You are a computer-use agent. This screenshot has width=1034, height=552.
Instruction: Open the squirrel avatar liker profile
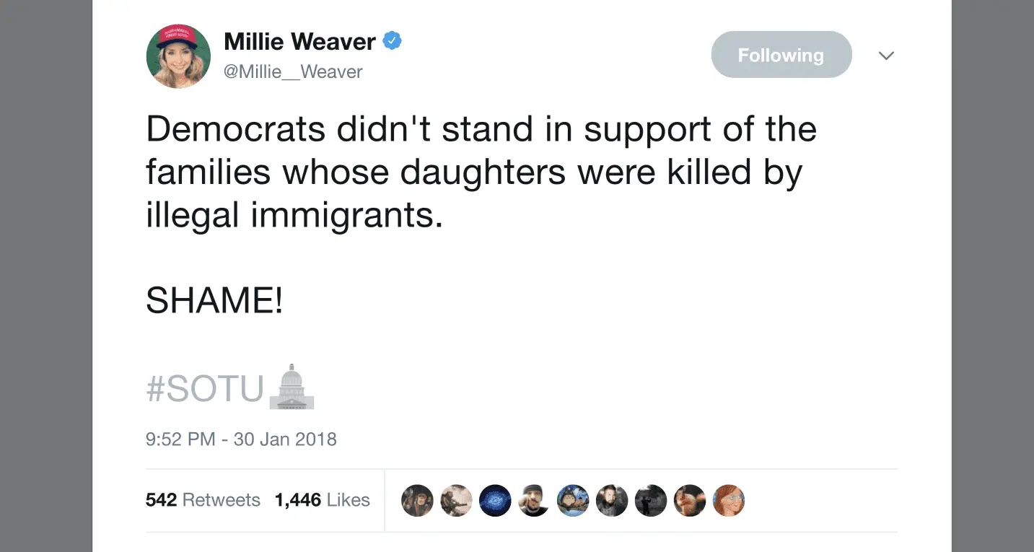pos(690,500)
